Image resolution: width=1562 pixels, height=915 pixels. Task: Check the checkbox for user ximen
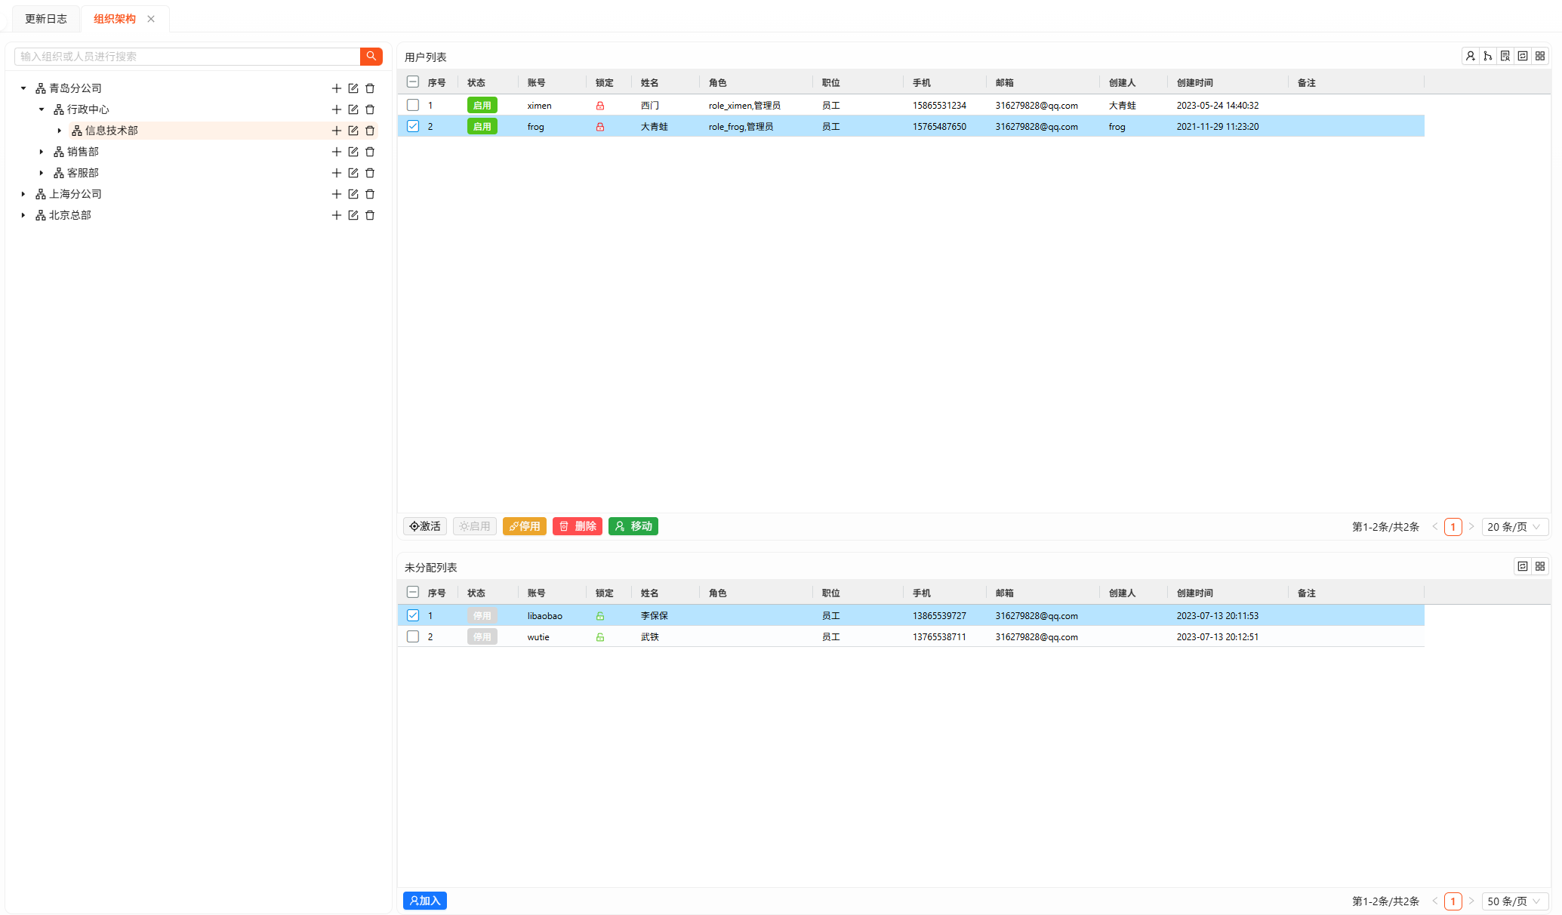tap(413, 105)
